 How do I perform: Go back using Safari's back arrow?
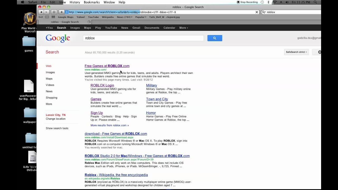coord(41,12)
